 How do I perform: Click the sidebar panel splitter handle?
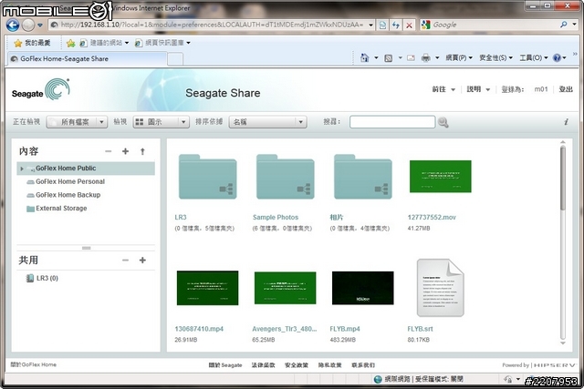(86, 248)
